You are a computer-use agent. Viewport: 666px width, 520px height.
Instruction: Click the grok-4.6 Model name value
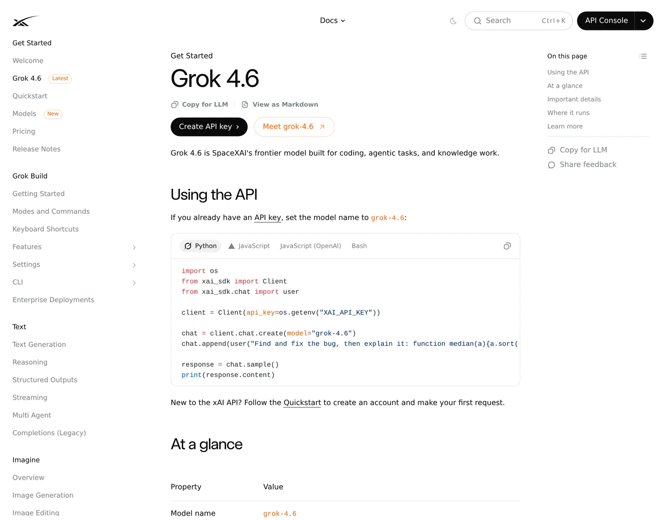280,514
